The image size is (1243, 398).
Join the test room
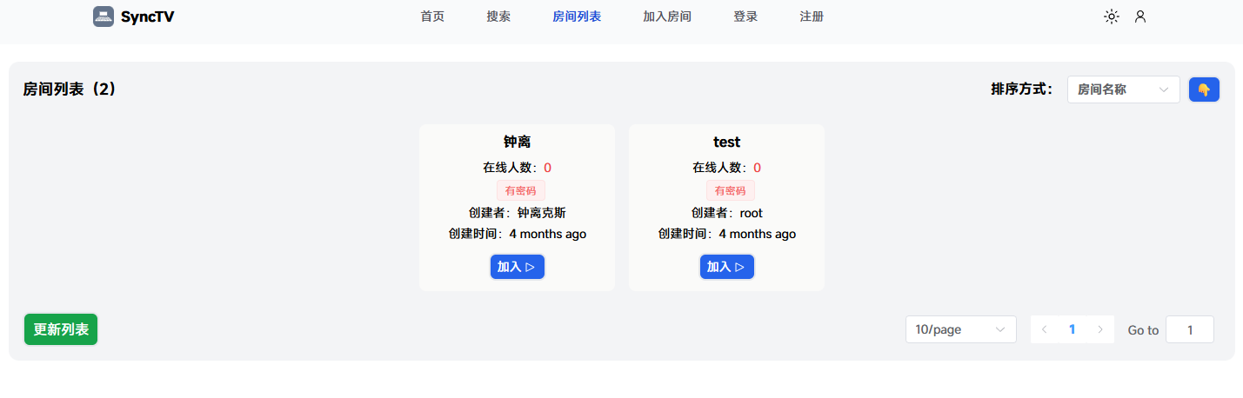pos(726,267)
